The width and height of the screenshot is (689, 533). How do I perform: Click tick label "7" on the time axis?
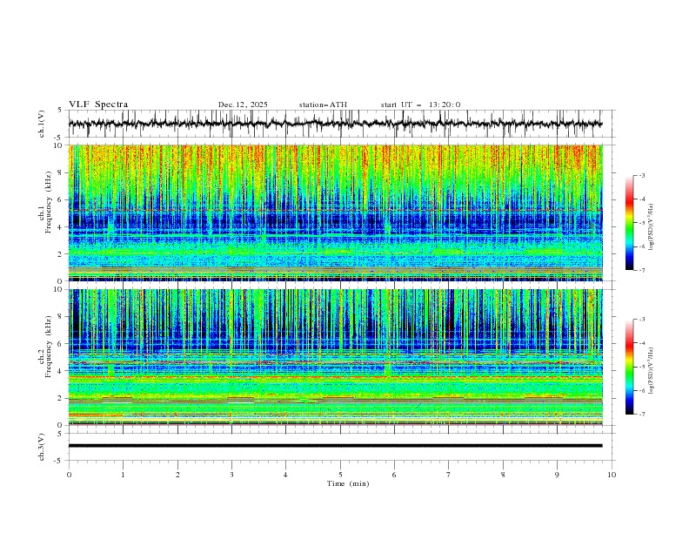(x=449, y=475)
